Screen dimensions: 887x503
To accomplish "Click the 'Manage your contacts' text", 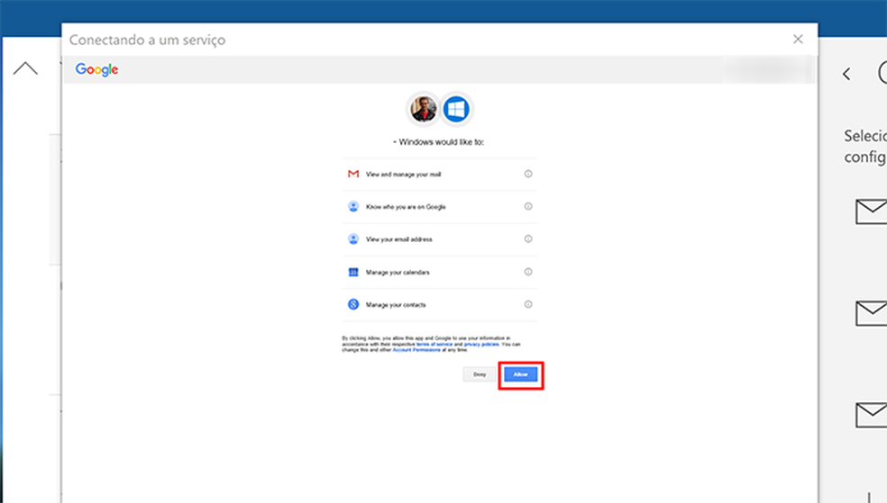I will point(396,305).
